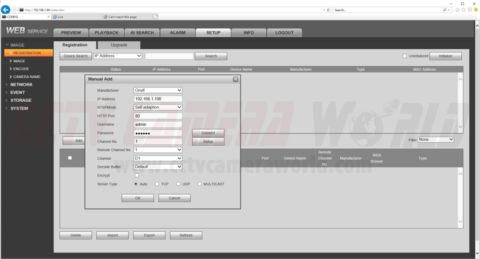Open the Filter dropdown
The width and height of the screenshot is (480, 259).
(x=436, y=140)
